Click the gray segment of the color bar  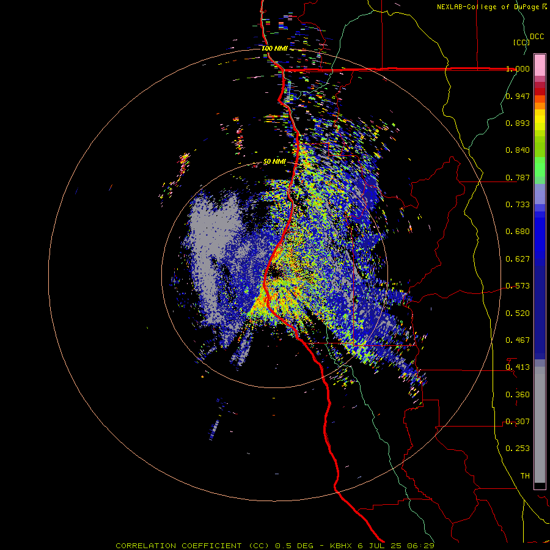click(x=540, y=425)
